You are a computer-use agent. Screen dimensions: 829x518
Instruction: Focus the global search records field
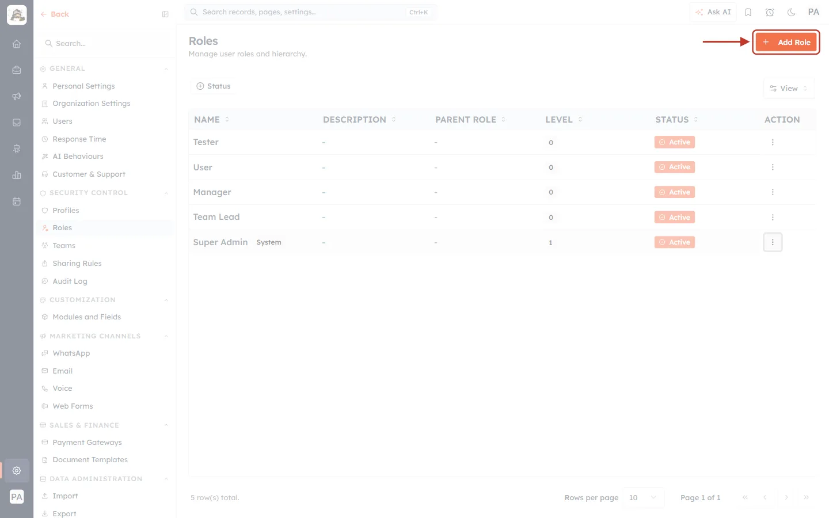tap(310, 12)
